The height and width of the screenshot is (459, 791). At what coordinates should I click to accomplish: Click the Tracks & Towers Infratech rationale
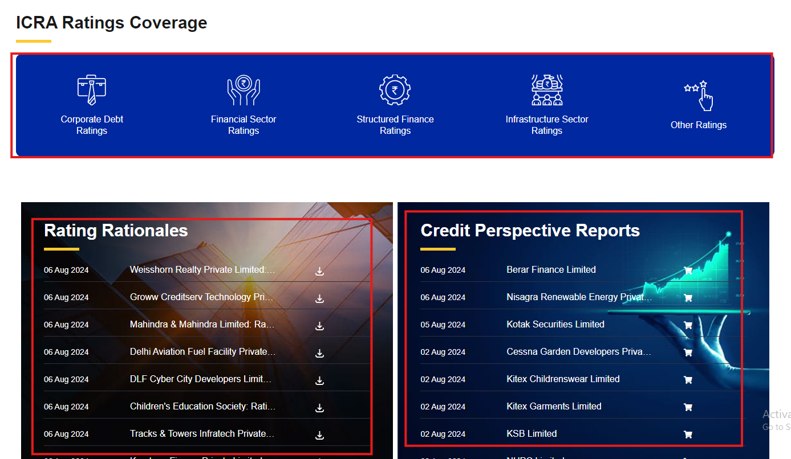click(x=202, y=434)
